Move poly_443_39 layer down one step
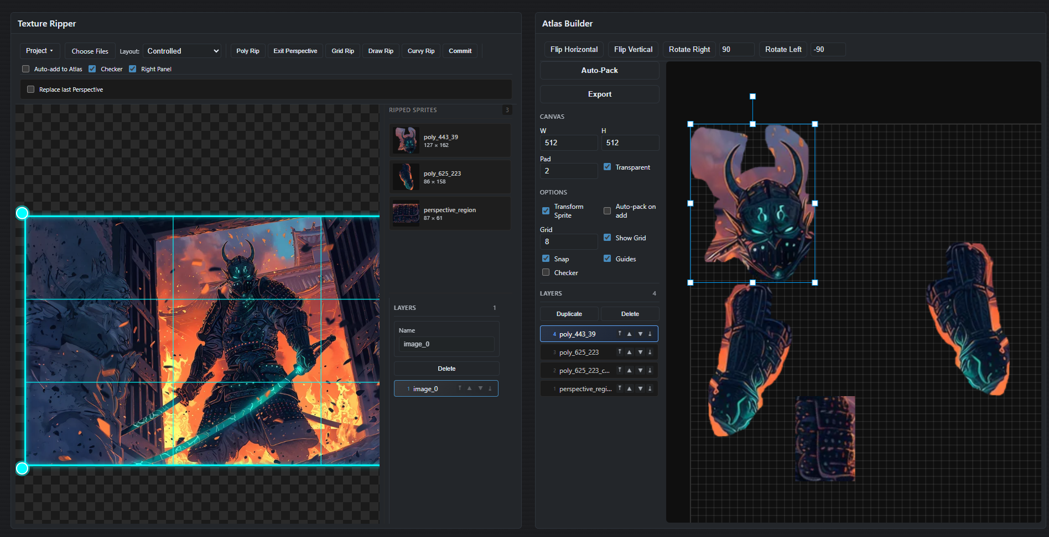Screen dimensions: 1049x537 coord(640,334)
